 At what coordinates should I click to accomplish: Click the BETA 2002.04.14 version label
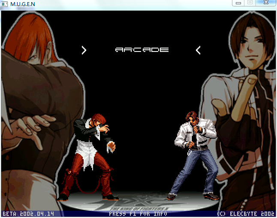pos(28,214)
